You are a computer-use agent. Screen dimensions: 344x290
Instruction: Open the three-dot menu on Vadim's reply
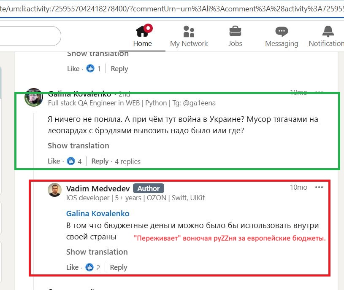point(319,187)
